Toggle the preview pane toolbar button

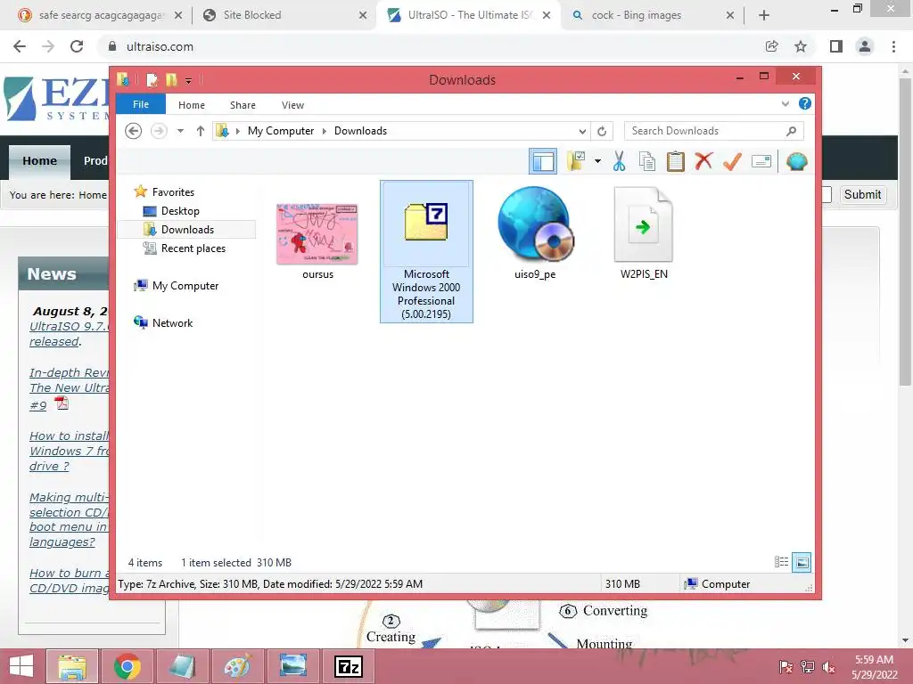coord(543,161)
